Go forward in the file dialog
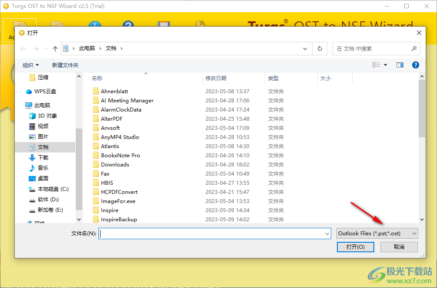The height and width of the screenshot is (288, 437). coord(36,49)
